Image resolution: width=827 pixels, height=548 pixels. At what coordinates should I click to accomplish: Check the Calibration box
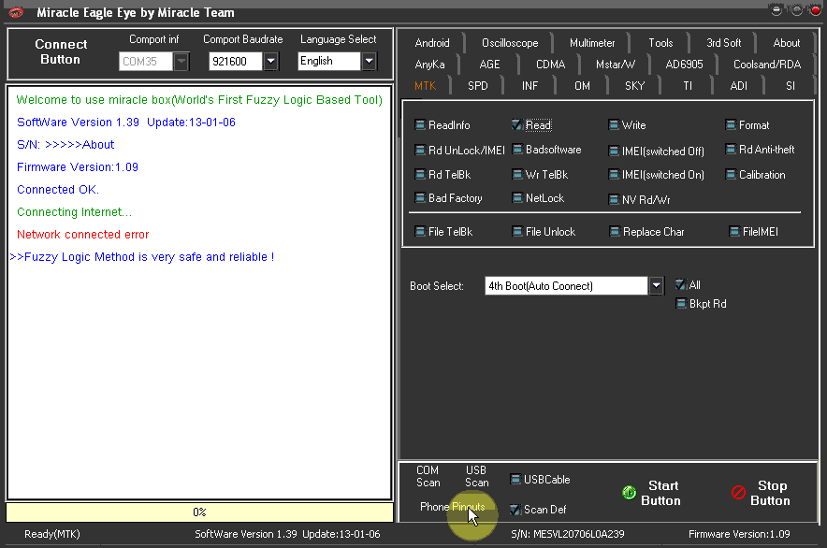coord(731,175)
